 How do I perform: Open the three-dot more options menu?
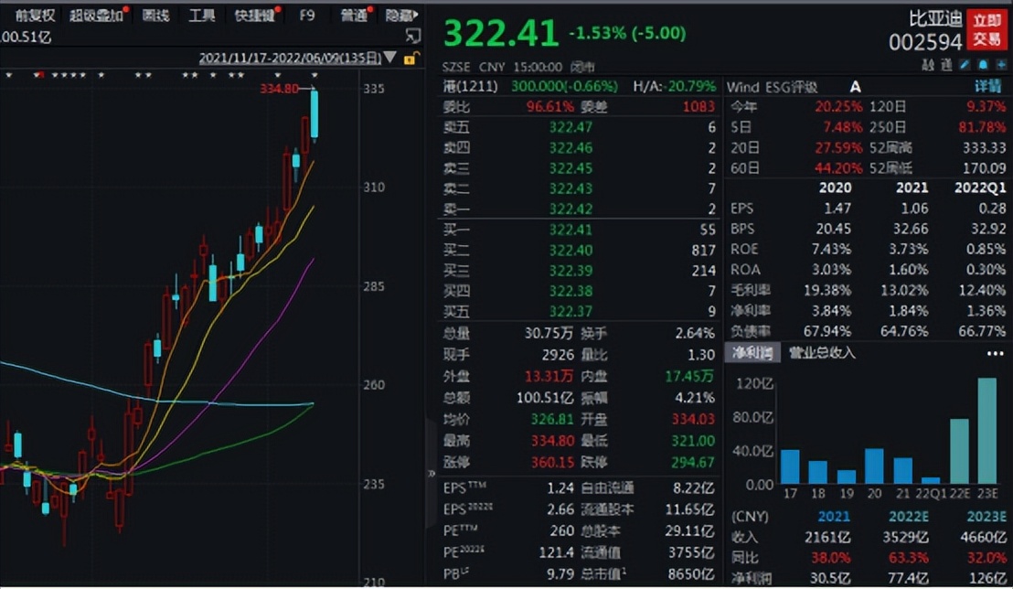[x=995, y=353]
